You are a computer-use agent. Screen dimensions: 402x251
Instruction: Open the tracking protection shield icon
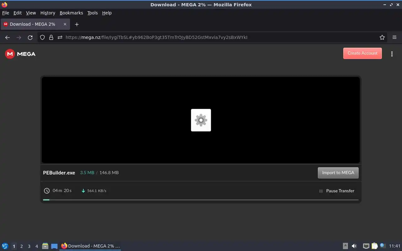tap(42, 37)
